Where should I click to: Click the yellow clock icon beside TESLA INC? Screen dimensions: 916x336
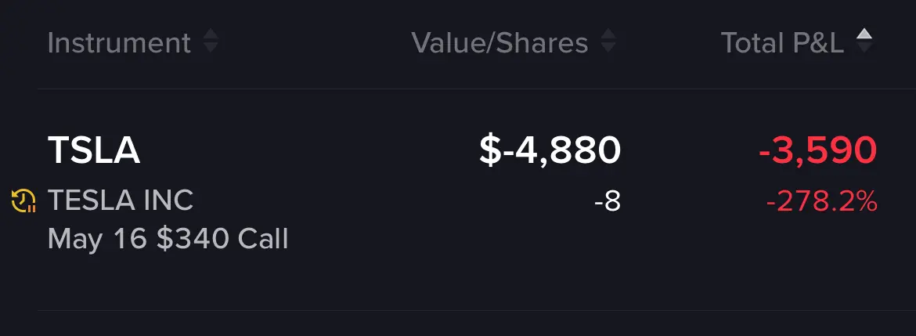[x=24, y=201]
